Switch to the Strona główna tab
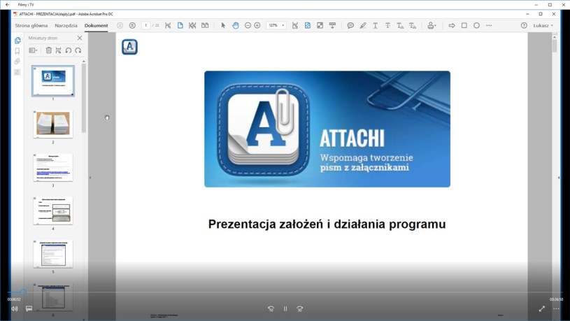The image size is (570, 321). click(32, 25)
